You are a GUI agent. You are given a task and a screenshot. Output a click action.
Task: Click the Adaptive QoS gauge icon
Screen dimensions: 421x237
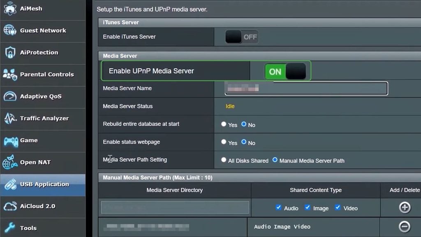pyautogui.click(x=10, y=96)
